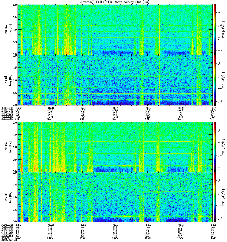The image size is (227, 242).
Task: Click the plot title Artemis FGL Wave Survey
Action: [115, 2]
